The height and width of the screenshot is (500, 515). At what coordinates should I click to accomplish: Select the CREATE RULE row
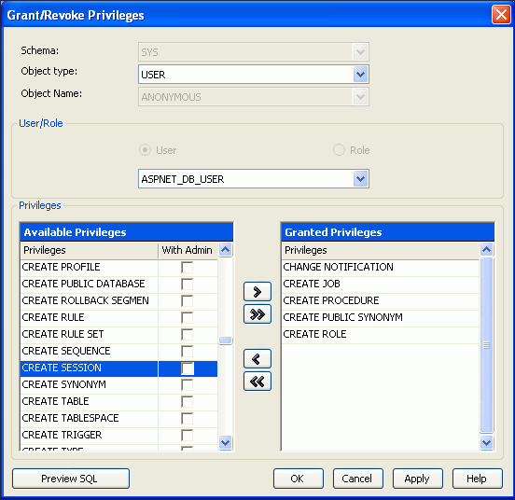[x=90, y=317]
